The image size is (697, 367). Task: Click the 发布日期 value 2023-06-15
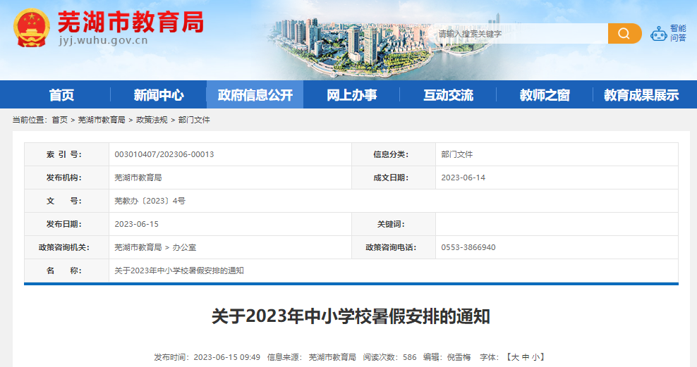click(x=136, y=224)
